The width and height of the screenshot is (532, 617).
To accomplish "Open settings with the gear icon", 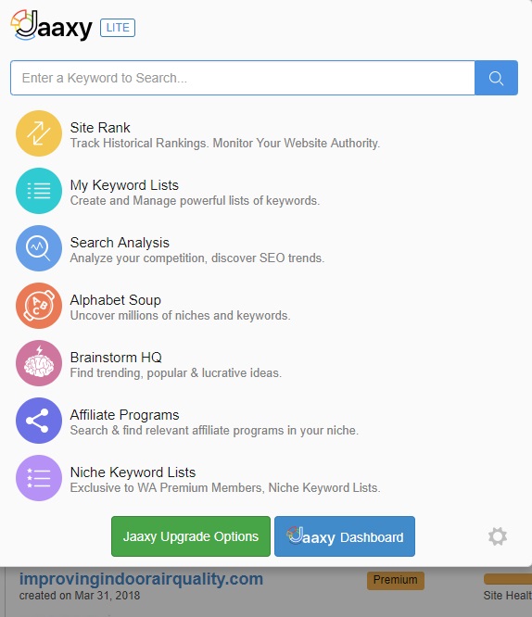I will click(498, 536).
